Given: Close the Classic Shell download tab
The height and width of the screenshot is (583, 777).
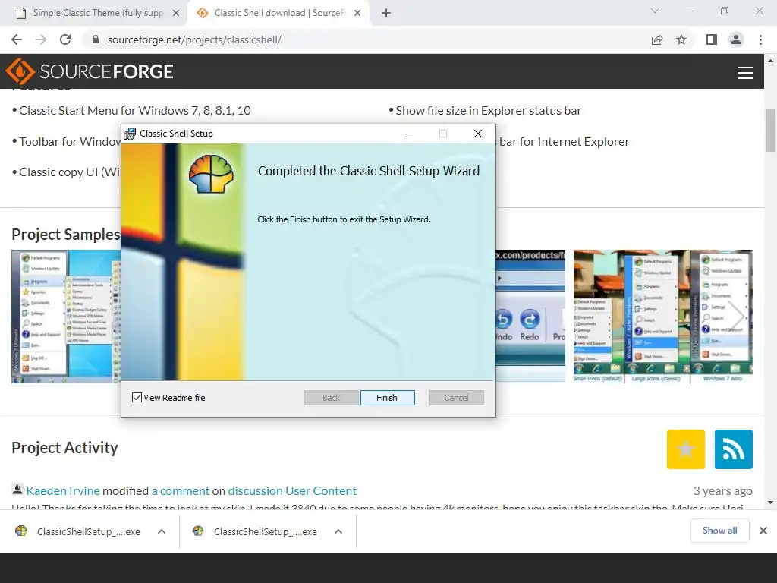Looking at the screenshot, I should (357, 14).
